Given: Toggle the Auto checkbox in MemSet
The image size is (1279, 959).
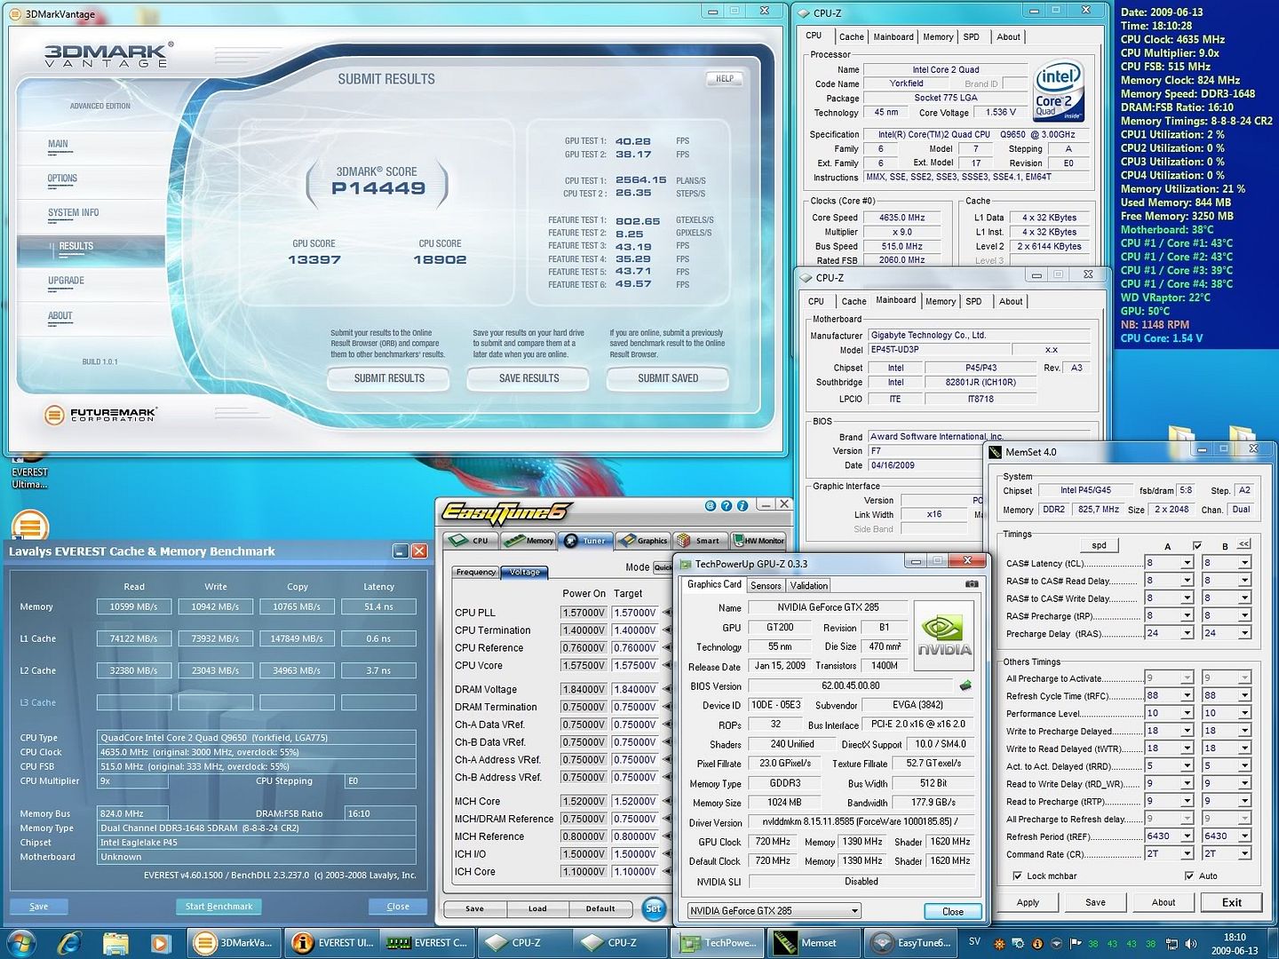Looking at the screenshot, I should (1188, 876).
